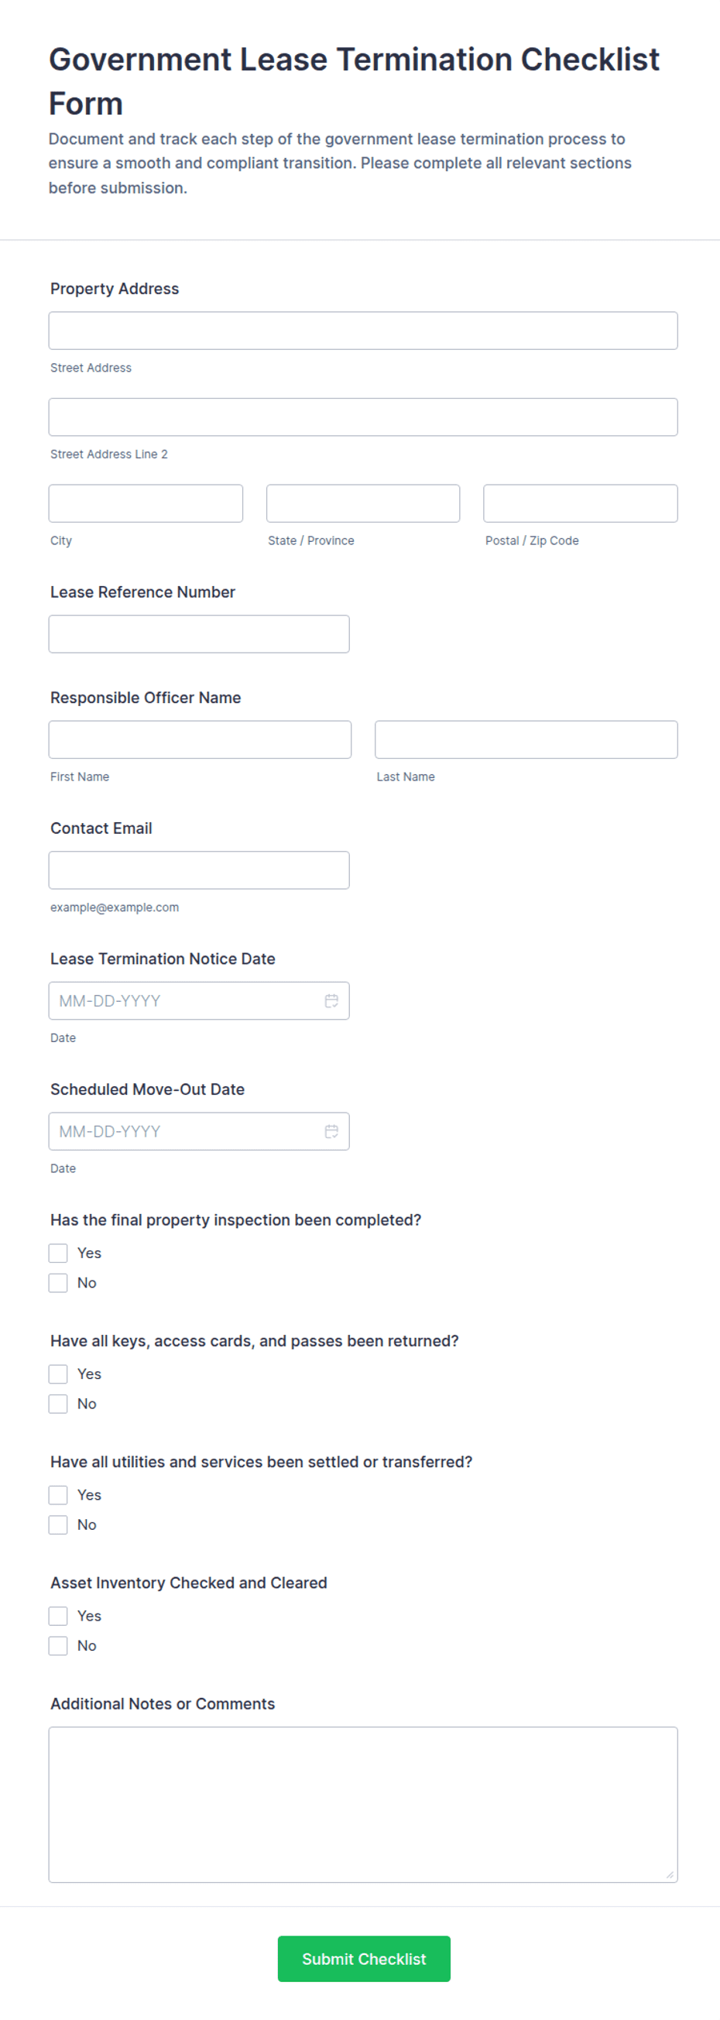Focus the Contact Email input
Screen dimensions: 720x2020
[x=199, y=870]
